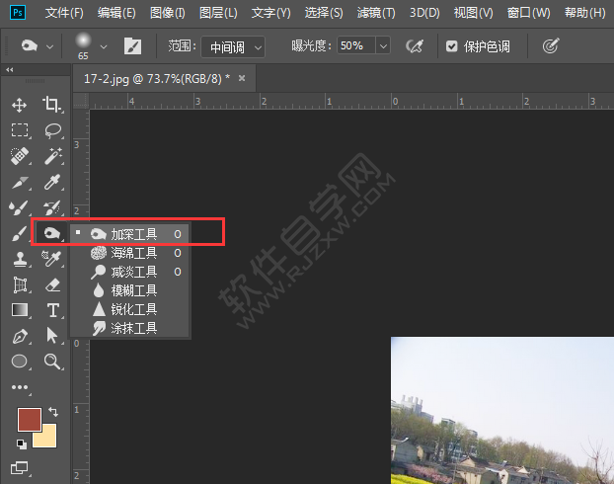Image resolution: width=614 pixels, height=484 pixels.
Task: Open the 帮助(H) menu
Action: coord(584,13)
